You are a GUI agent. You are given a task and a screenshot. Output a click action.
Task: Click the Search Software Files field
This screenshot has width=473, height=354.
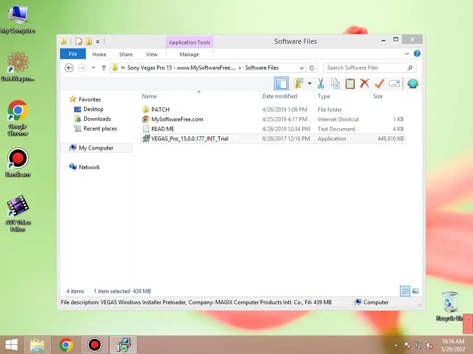(x=365, y=68)
